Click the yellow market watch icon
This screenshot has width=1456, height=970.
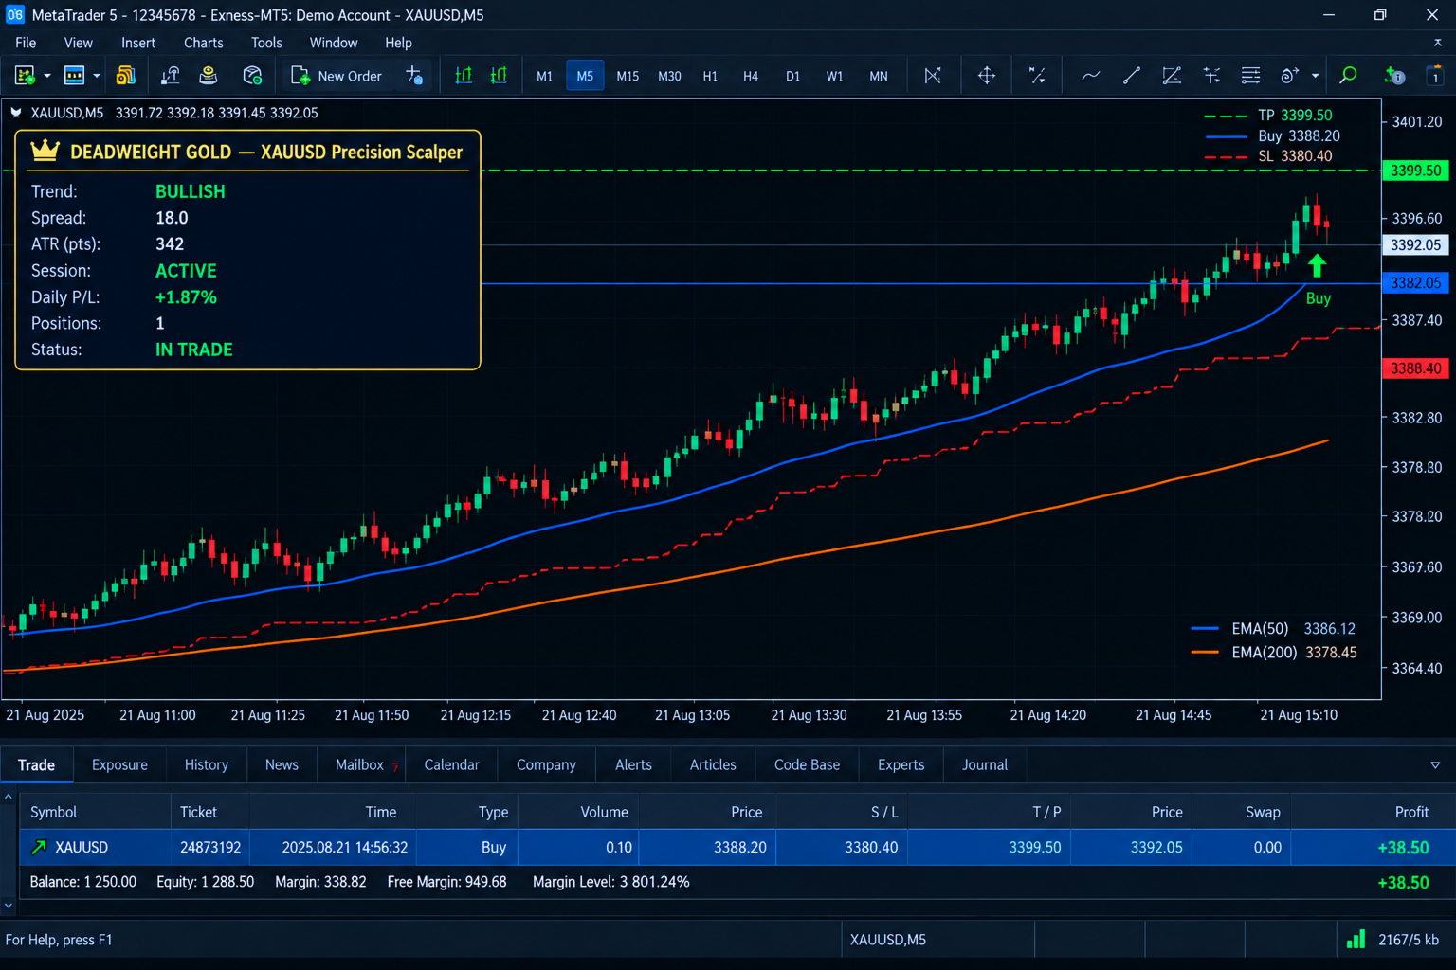click(125, 76)
